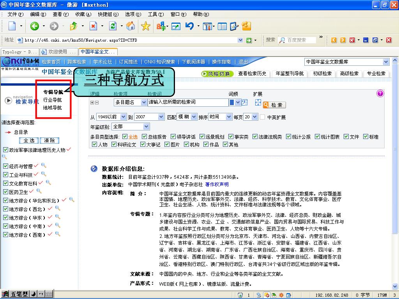Click the orange previous tab arrow icon
This screenshot has width=399, height=299.
[334, 40]
